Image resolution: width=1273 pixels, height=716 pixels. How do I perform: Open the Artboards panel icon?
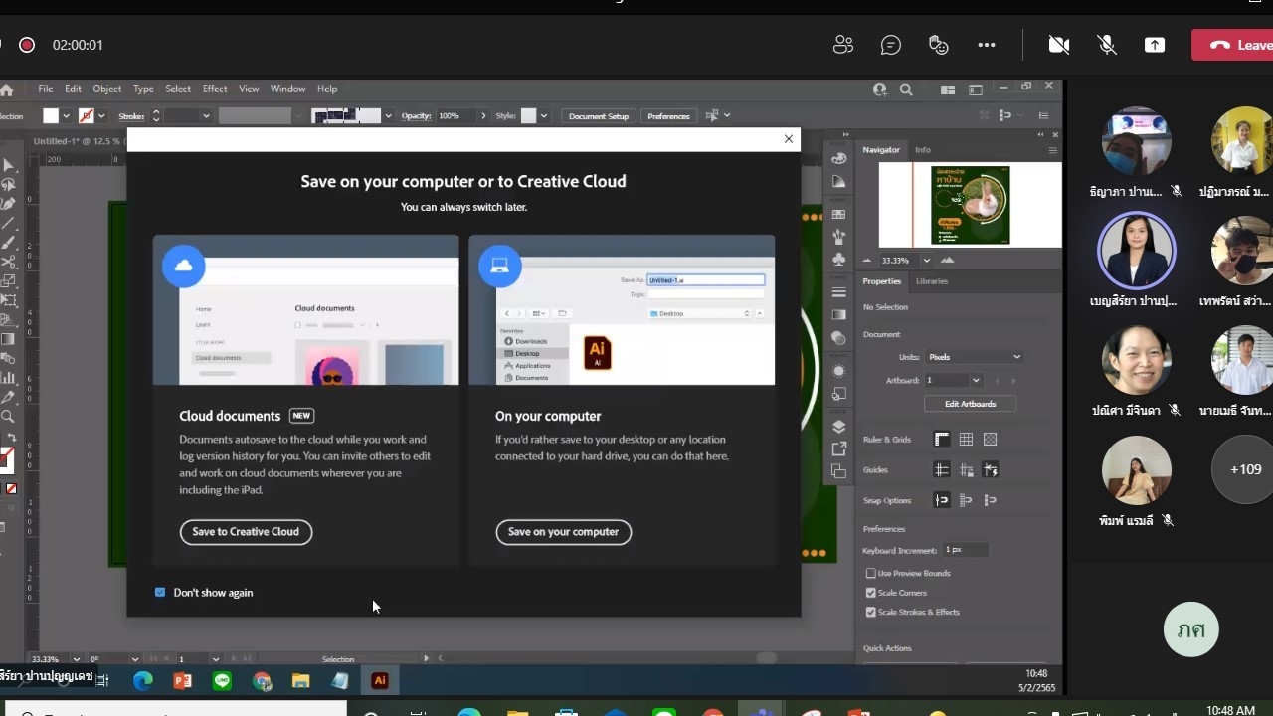click(839, 471)
